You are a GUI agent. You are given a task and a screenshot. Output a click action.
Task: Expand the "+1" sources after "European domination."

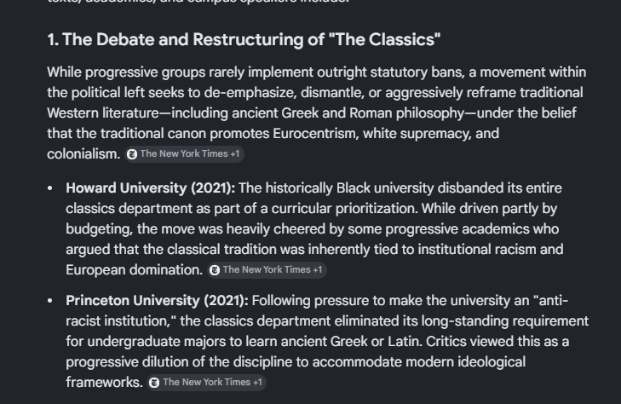coord(317,270)
